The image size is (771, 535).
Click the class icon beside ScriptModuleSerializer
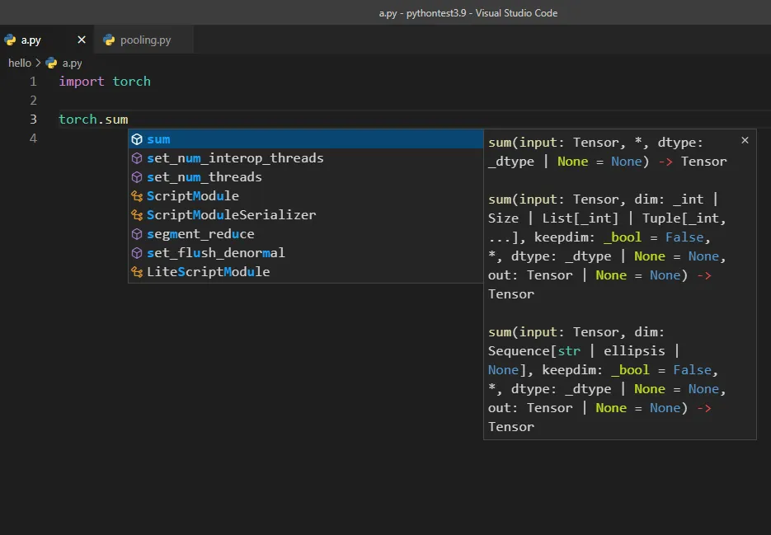point(137,215)
